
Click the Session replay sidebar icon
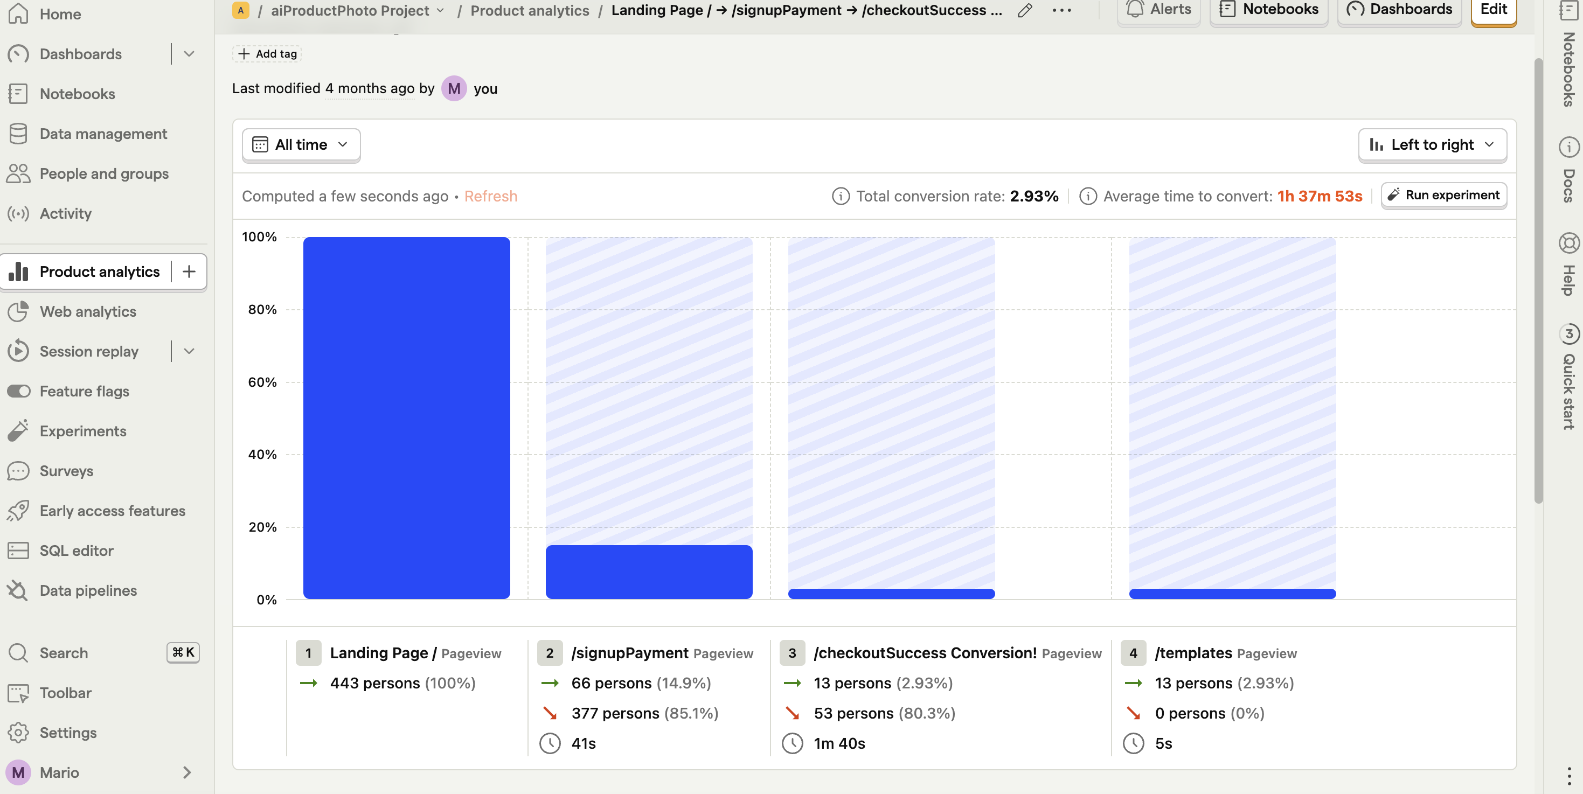[18, 351]
